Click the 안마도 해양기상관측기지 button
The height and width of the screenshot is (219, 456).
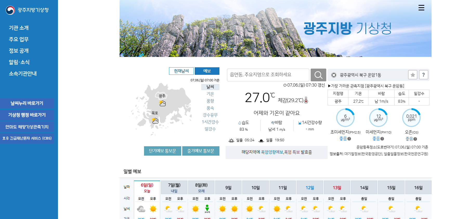pos(27,127)
